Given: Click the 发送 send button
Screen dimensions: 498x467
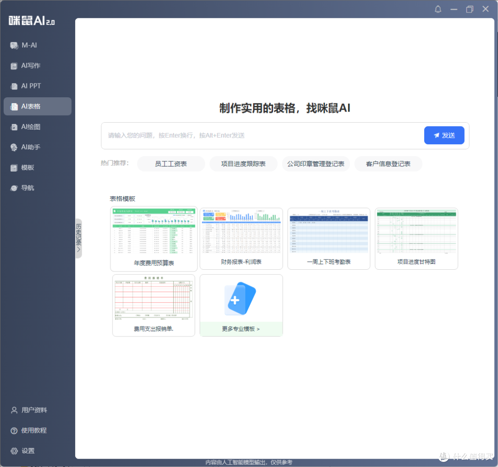Looking at the screenshot, I should click(444, 135).
